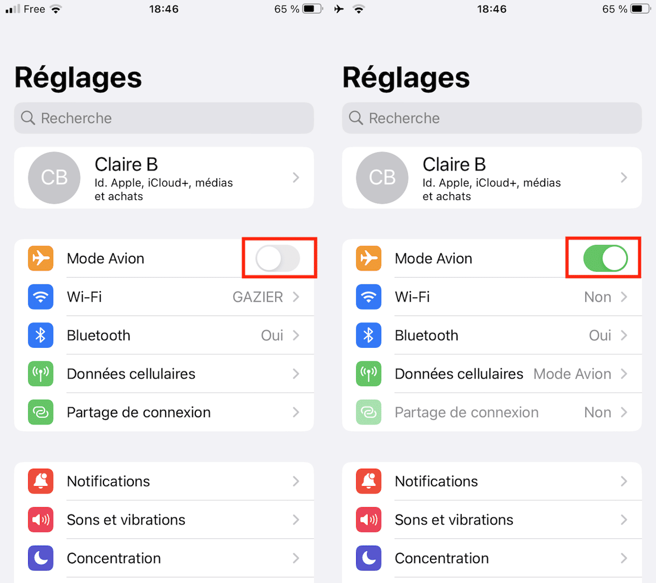Open Bluetooth setting labeled Oui on right
Viewport: 656px width, 583px height.
[x=492, y=335]
